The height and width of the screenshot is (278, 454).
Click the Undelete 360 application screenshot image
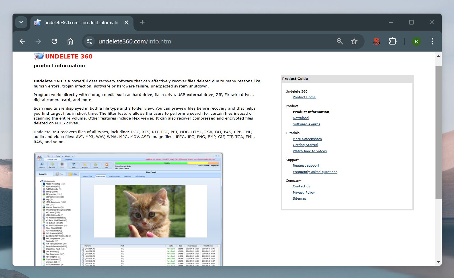128,209
